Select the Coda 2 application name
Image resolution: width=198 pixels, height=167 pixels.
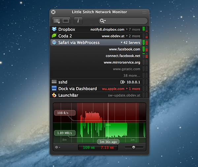coord(65,36)
